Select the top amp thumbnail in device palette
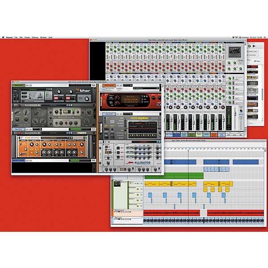Screen dimensions: 268x268 coord(252,67)
